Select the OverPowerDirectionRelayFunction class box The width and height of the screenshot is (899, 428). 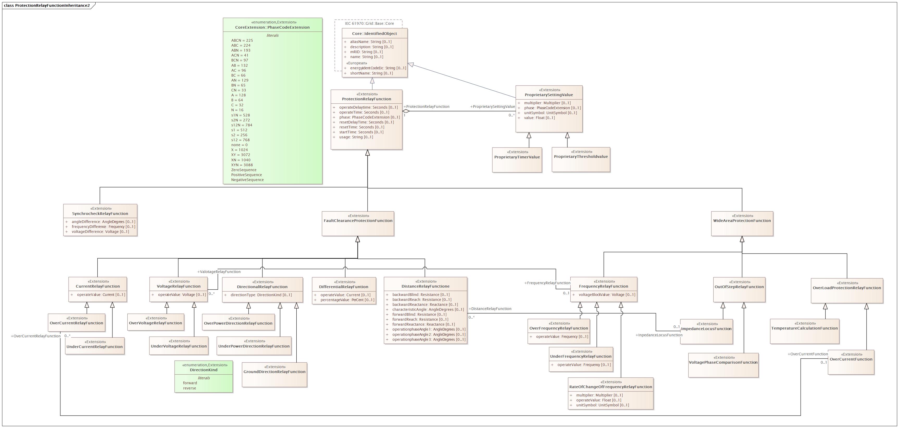click(x=238, y=322)
